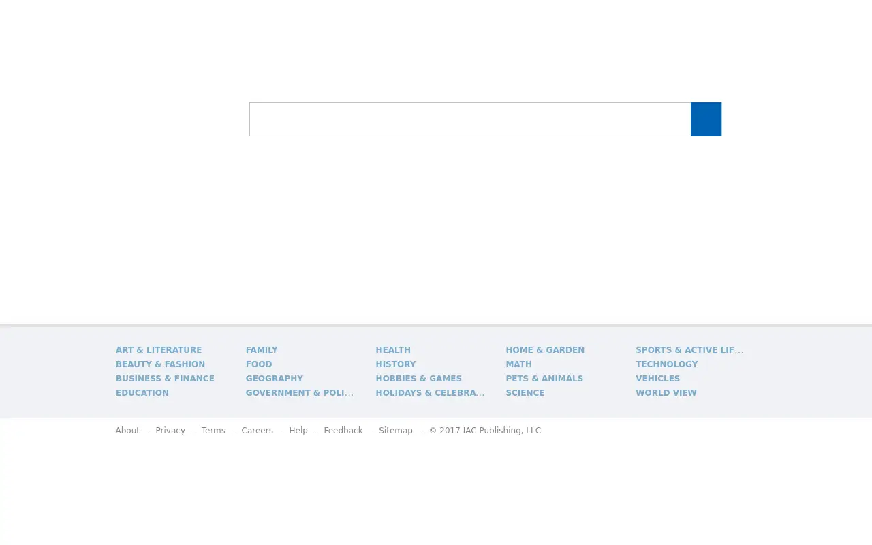The image size is (872, 545).
Task: Open the Family category
Action: coord(262,350)
